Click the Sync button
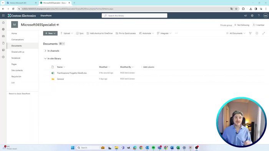This screenshot has height=151, width=269. pyautogui.click(x=80, y=33)
